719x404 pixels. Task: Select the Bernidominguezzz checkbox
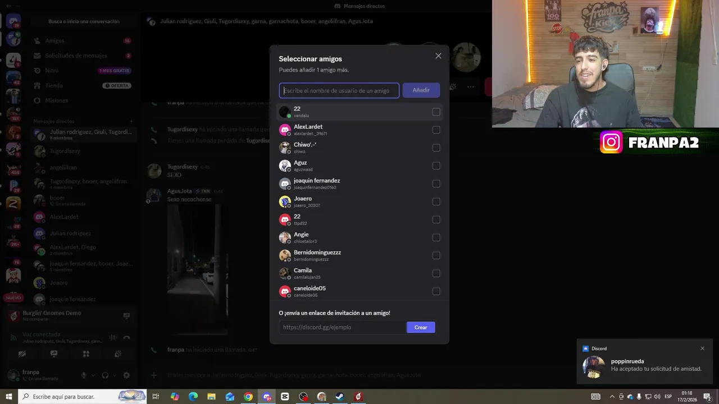pyautogui.click(x=436, y=256)
